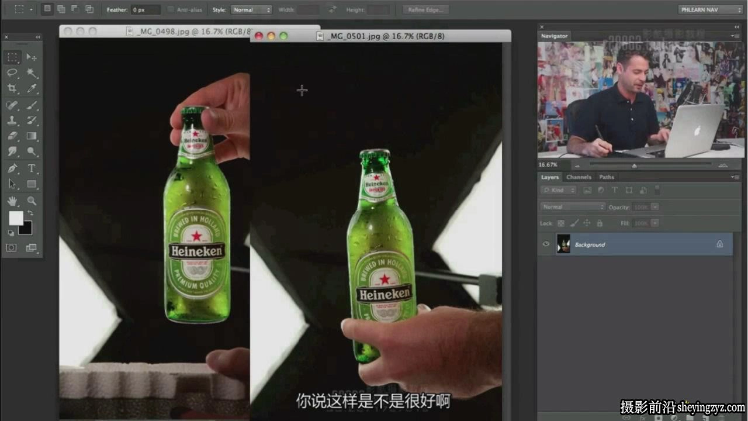Click the Refine Edge button
Screen dimensions: 748x421
click(x=426, y=10)
